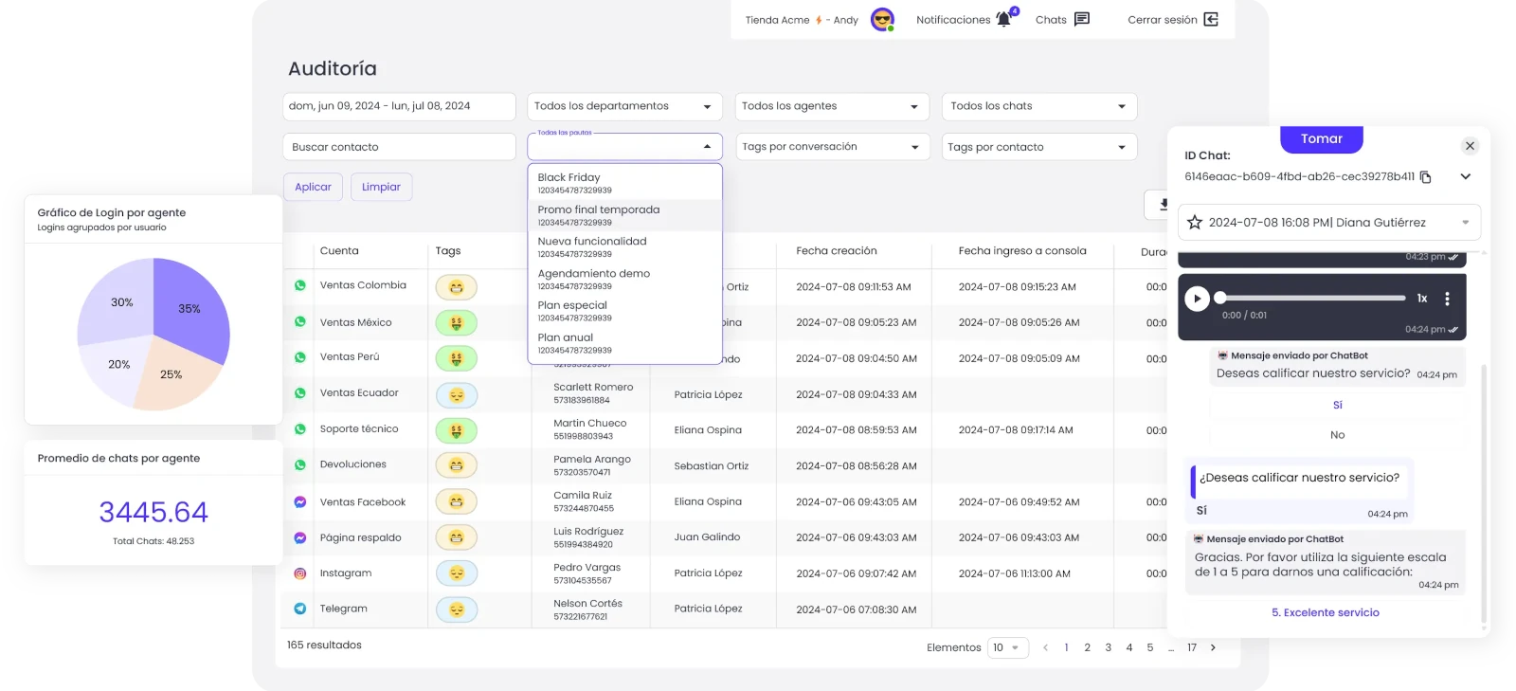The height and width of the screenshot is (691, 1516).
Task: Click the Buscar contacto field
Action: (x=399, y=147)
